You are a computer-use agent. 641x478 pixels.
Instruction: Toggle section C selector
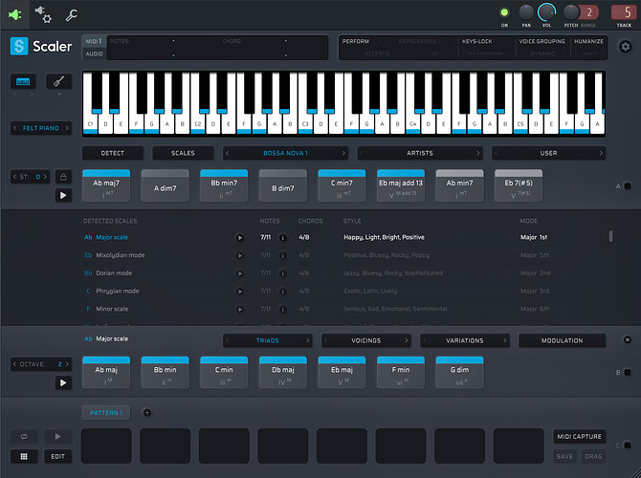coord(627,445)
